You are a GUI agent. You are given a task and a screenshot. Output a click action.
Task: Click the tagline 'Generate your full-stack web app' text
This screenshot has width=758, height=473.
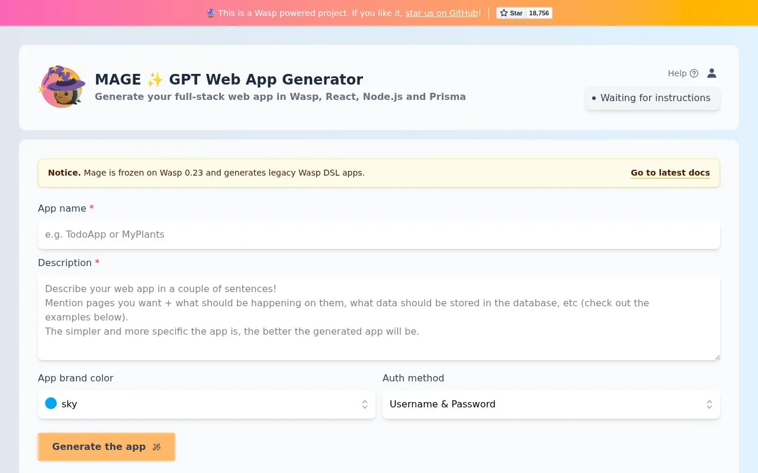(280, 96)
